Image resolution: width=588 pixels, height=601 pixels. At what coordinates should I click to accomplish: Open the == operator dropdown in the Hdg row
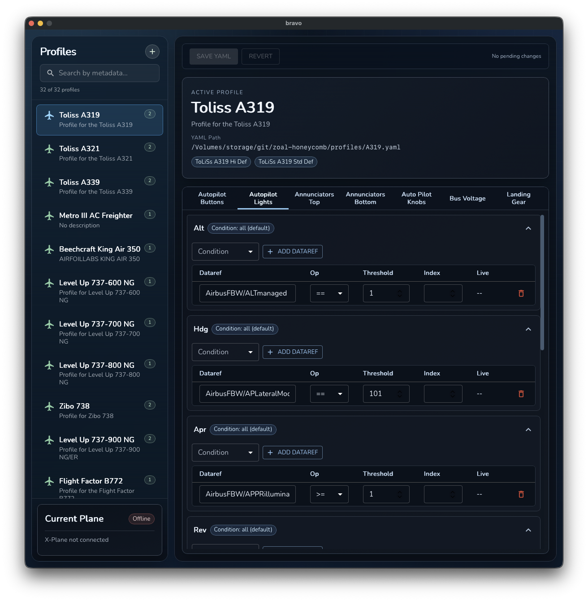coord(329,393)
